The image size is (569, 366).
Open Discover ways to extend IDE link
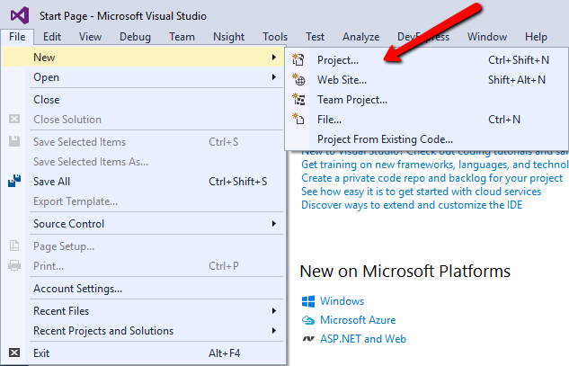coord(412,205)
